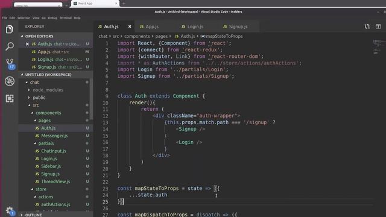Open Messenger.js in the file tree
The image size is (386, 217).
[x=54, y=136]
